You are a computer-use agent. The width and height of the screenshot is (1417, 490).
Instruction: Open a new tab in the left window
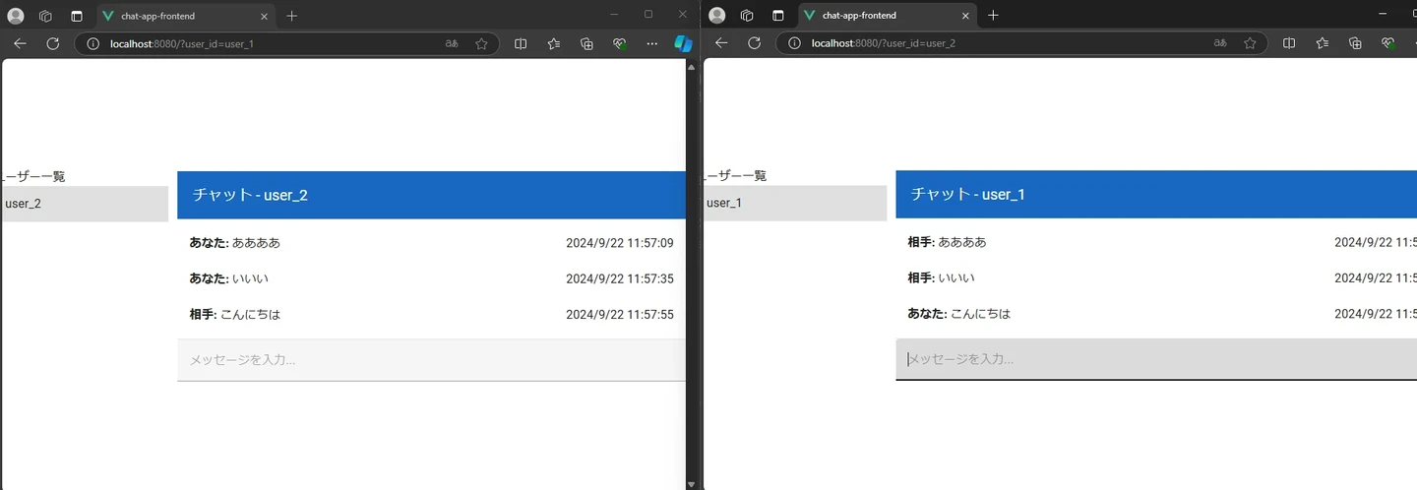click(291, 16)
